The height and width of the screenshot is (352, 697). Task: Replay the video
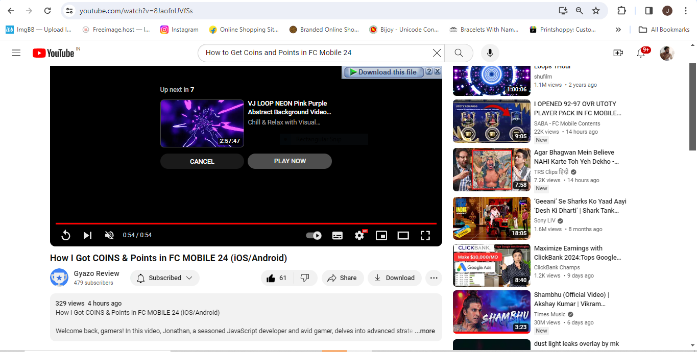coord(66,235)
